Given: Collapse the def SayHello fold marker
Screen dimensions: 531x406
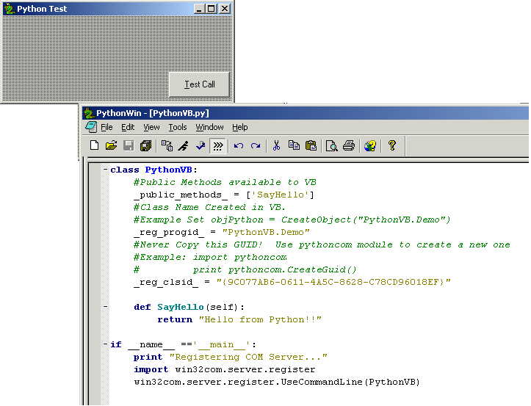Looking at the screenshot, I should tap(105, 307).
